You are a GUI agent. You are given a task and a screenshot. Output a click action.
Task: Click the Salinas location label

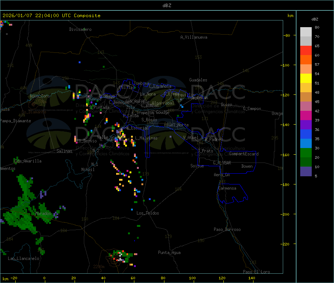click(64, 151)
